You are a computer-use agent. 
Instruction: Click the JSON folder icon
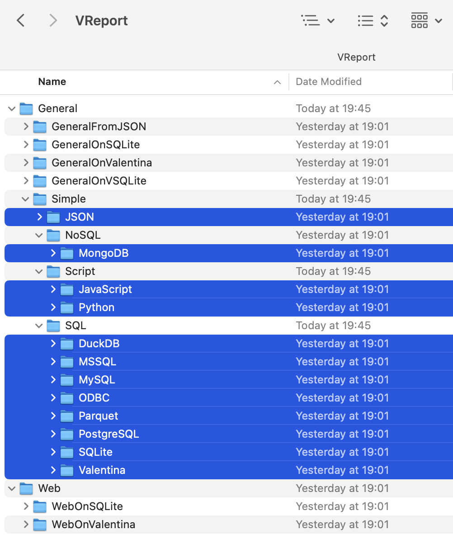(x=53, y=217)
